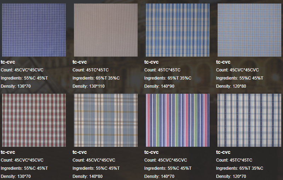Open the blue plaid fabric thumbnail with Density 140*90
The image size is (283, 180).
tap(178, 30)
